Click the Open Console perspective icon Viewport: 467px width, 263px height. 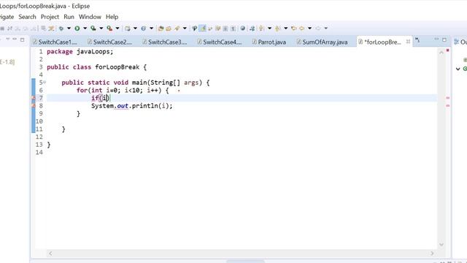click(44, 28)
